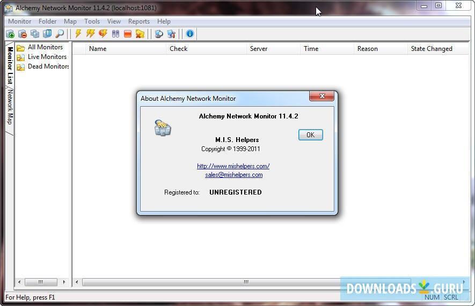
Task: Click the network discovery magnifier icon
Action: point(159,34)
